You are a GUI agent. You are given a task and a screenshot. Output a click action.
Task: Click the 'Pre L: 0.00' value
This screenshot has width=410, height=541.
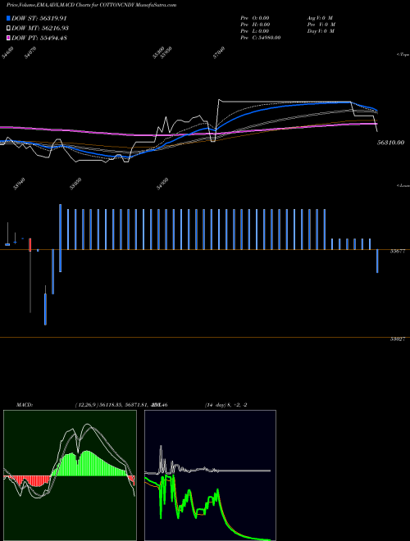pyautogui.click(x=255, y=31)
